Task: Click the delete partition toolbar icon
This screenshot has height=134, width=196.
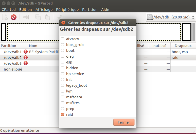Action: click(x=14, y=17)
